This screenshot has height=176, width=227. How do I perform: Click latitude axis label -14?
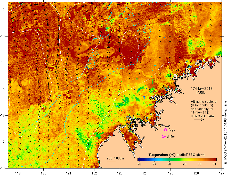pyautogui.click(x=3, y=63)
